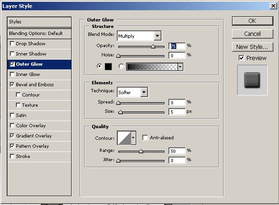Expand the Contour picker arrow

(x=133, y=137)
